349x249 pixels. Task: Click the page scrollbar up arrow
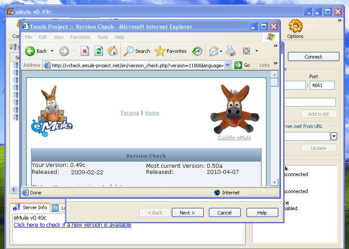coord(274,75)
